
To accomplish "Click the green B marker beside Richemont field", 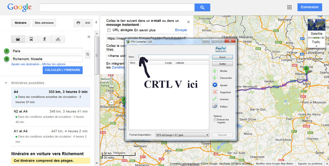I will click(x=7, y=59).
